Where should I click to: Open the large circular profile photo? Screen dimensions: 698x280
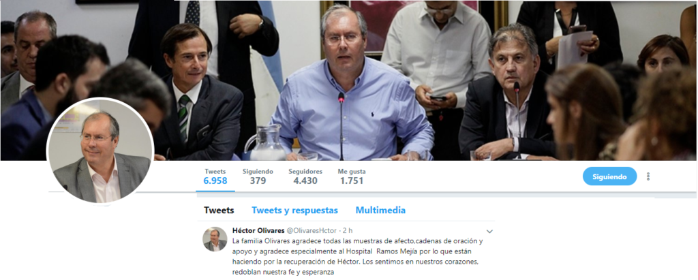coord(100,151)
